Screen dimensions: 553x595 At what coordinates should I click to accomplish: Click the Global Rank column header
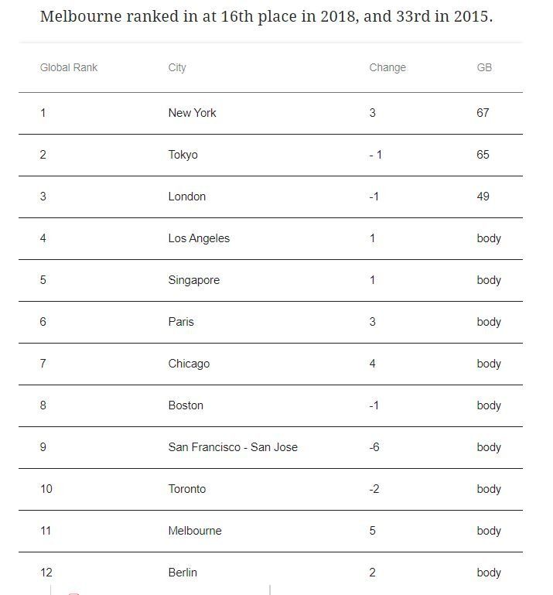click(69, 67)
